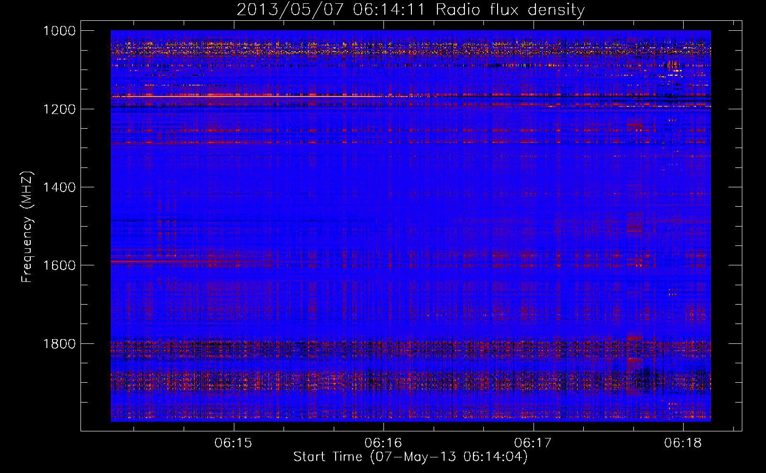
Task: Click the "Frequency (MHZ)" axis title
Action: point(27,227)
